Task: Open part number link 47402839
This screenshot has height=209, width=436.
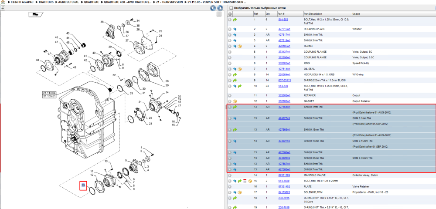Action: click(x=284, y=158)
